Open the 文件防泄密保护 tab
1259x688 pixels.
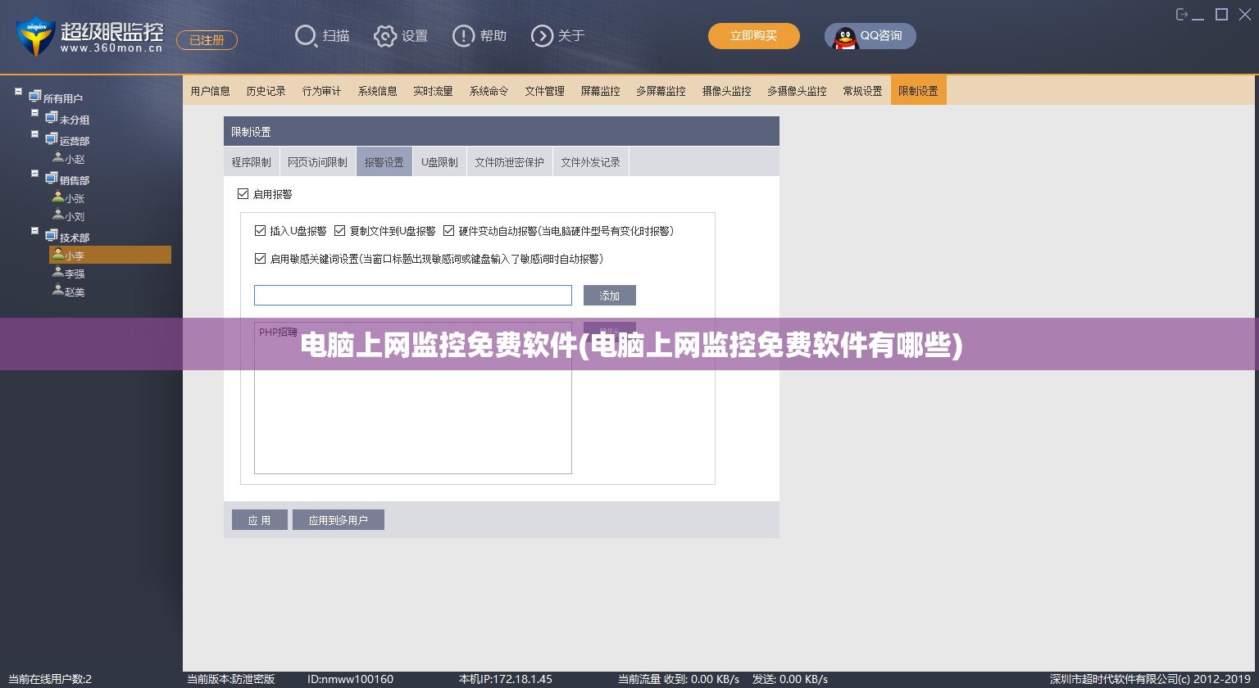pos(510,162)
